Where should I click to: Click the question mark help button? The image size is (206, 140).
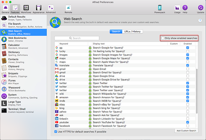(200, 20)
